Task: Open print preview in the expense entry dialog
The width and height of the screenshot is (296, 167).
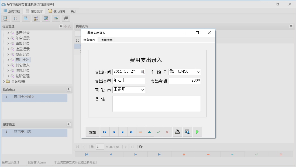Action: click(187, 132)
